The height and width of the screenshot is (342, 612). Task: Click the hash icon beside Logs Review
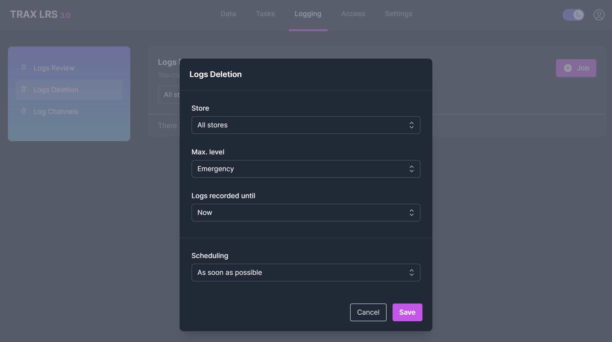pyautogui.click(x=24, y=67)
